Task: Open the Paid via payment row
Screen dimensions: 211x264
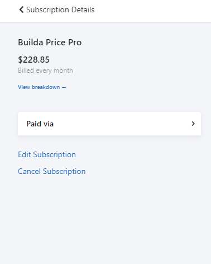Action: tap(109, 124)
